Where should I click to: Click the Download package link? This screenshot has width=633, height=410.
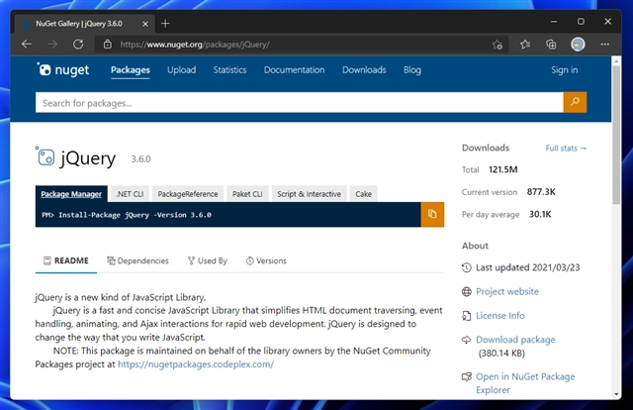tap(515, 340)
